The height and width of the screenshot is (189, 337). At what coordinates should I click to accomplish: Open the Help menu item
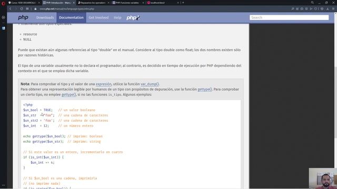tap(117, 17)
